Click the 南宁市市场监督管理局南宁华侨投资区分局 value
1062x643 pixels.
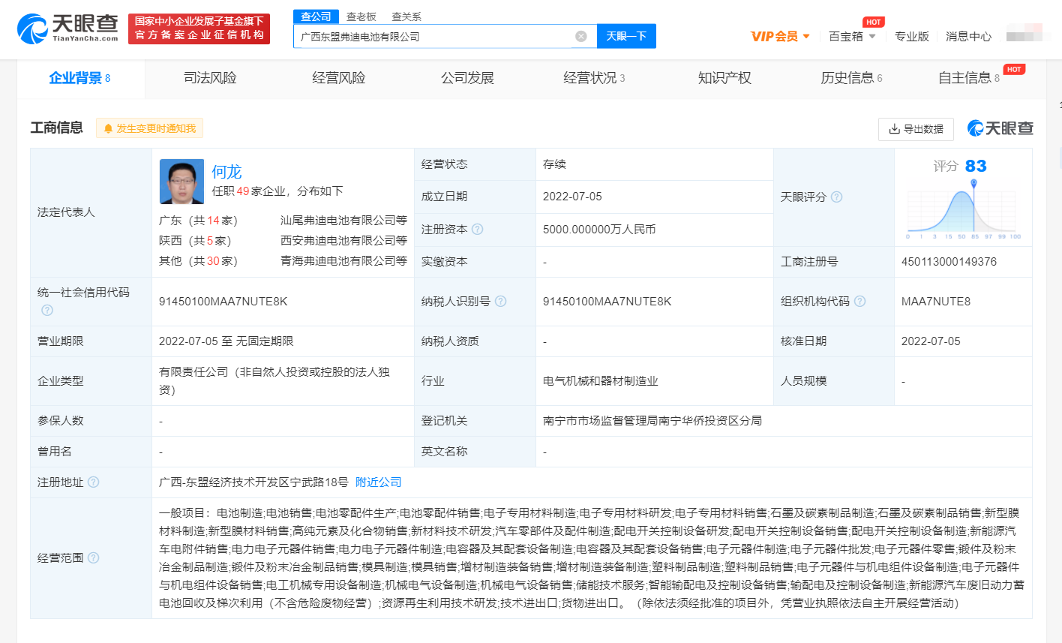(652, 421)
